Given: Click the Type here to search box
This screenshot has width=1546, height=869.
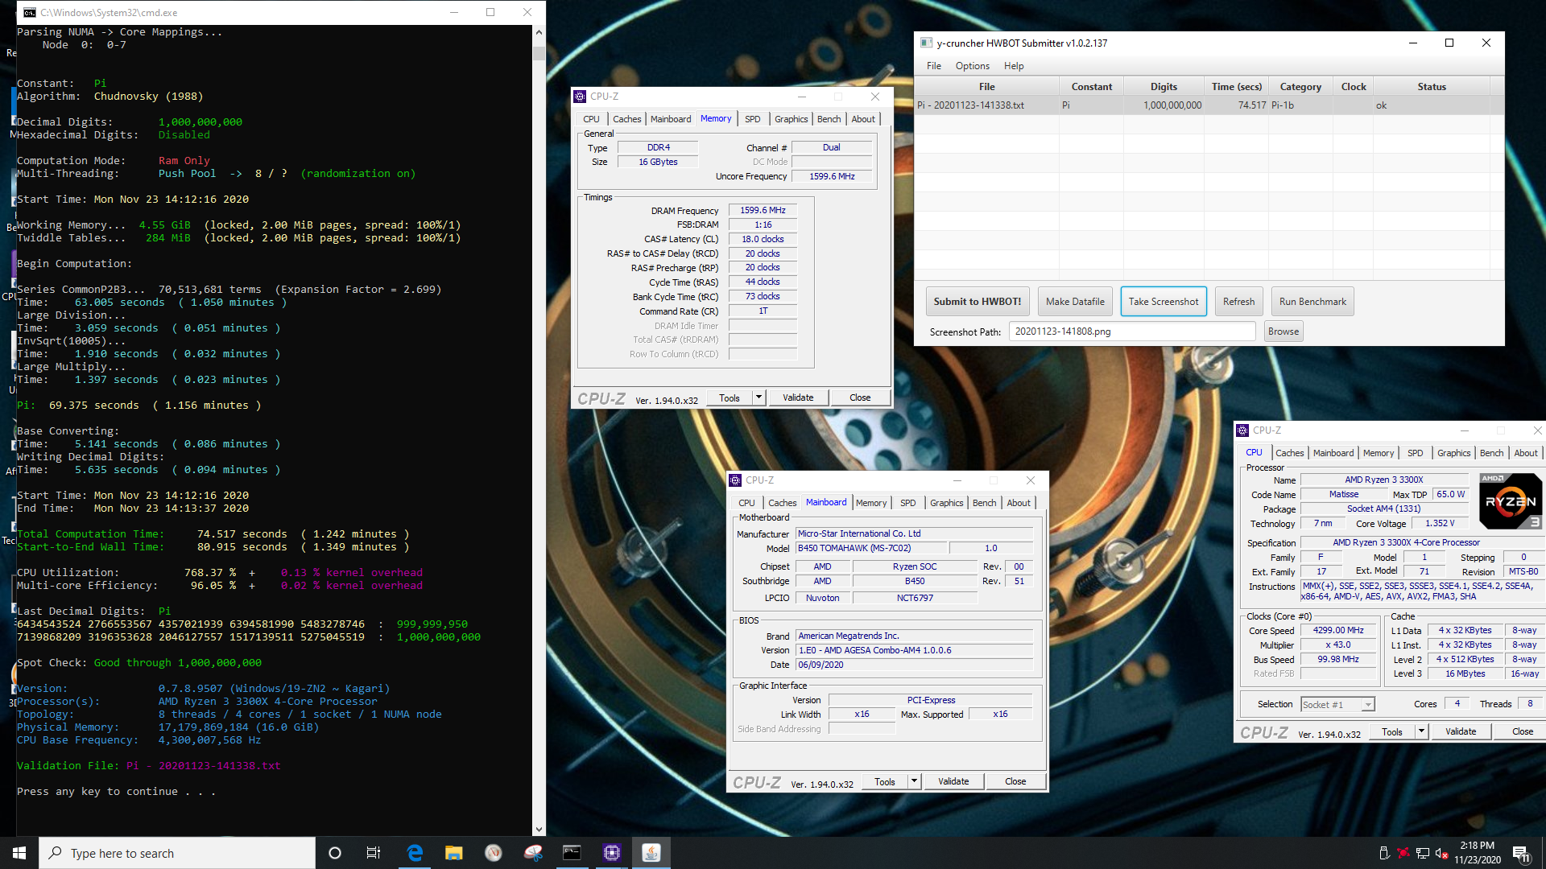Looking at the screenshot, I should coord(177,853).
